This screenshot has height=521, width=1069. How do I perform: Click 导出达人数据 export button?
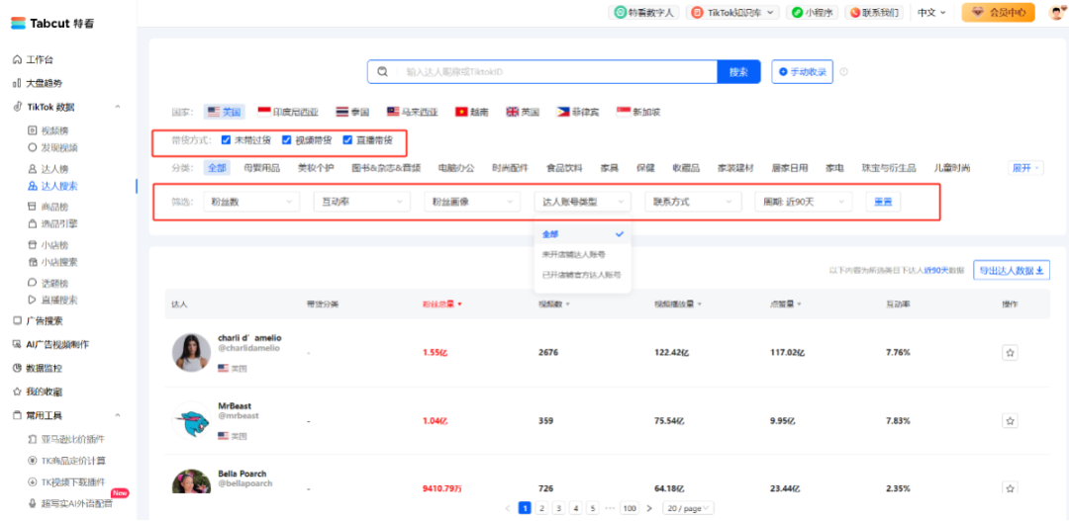pos(1011,270)
